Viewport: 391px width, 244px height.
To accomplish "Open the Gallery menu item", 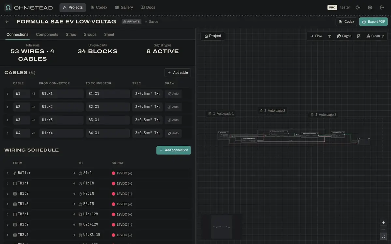I will (124, 7).
